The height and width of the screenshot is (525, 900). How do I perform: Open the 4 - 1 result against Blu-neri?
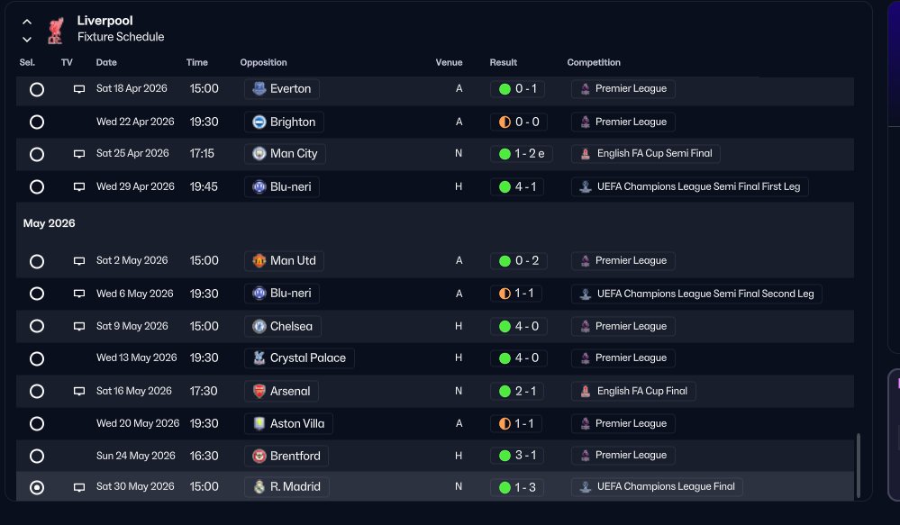click(517, 187)
